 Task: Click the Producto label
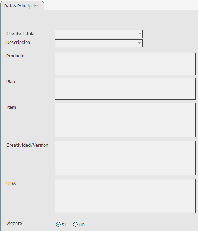(15, 56)
